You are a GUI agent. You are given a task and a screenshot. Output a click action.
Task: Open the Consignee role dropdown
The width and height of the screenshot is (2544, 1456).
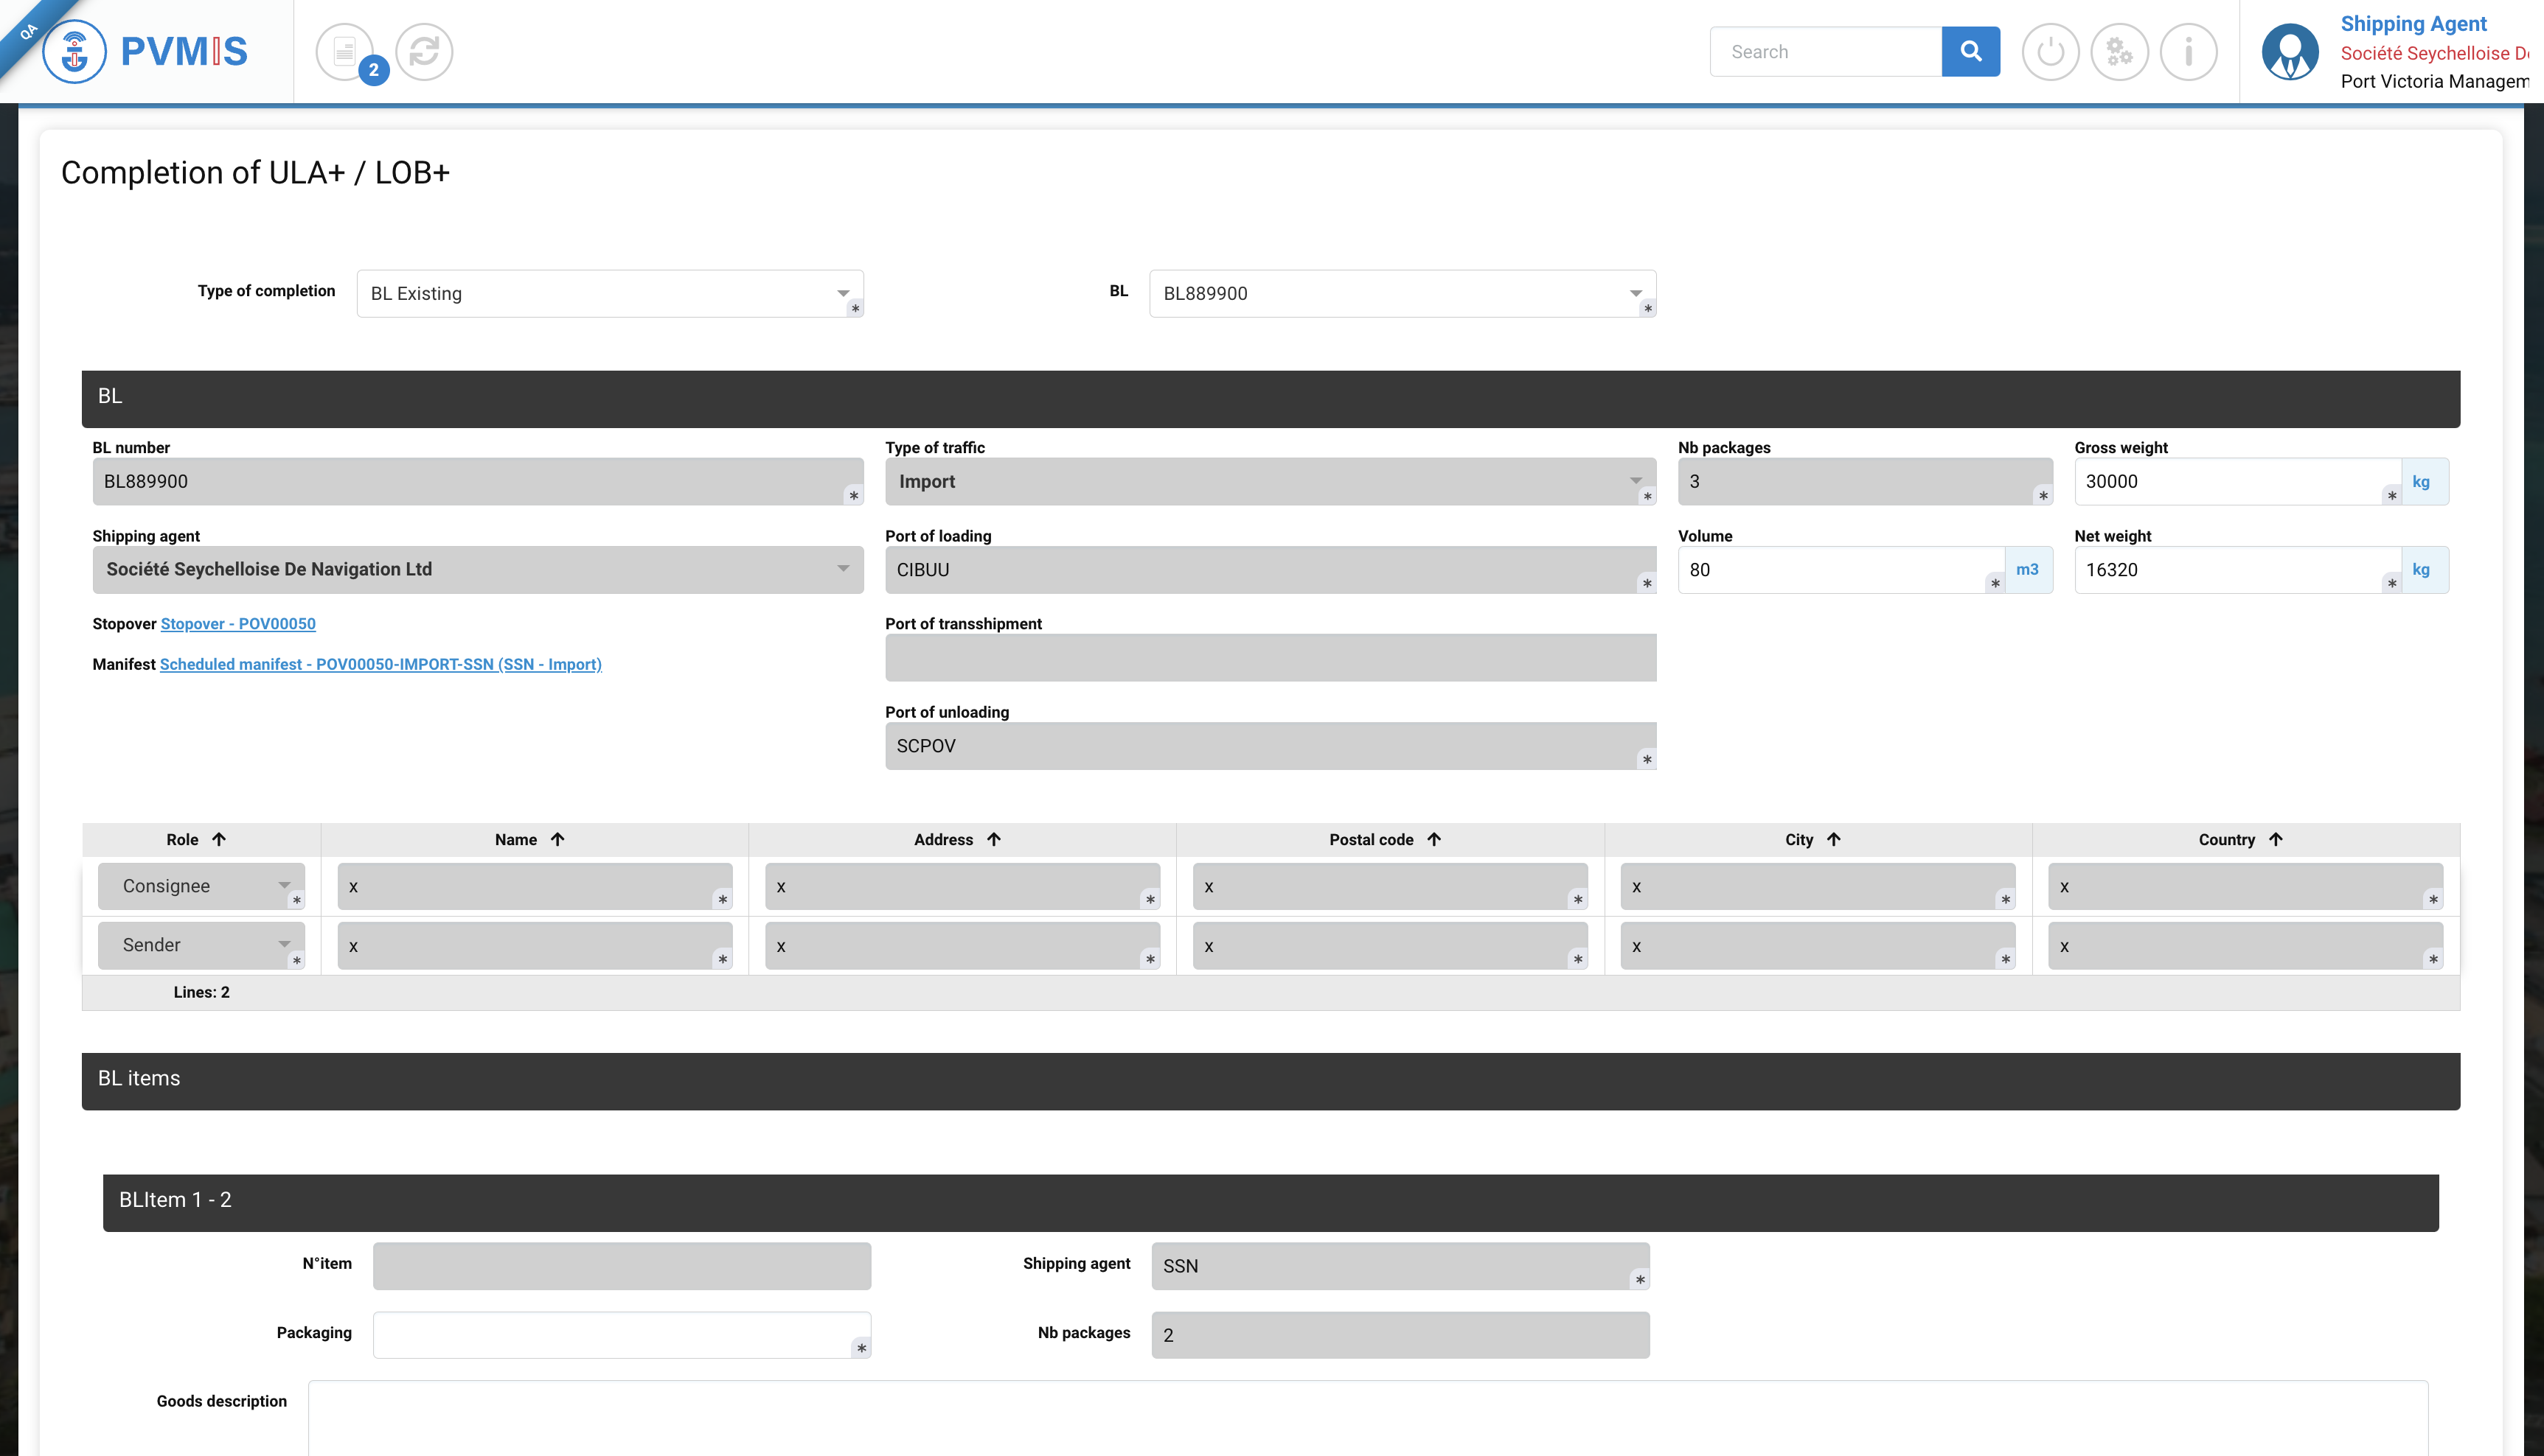click(x=200, y=886)
